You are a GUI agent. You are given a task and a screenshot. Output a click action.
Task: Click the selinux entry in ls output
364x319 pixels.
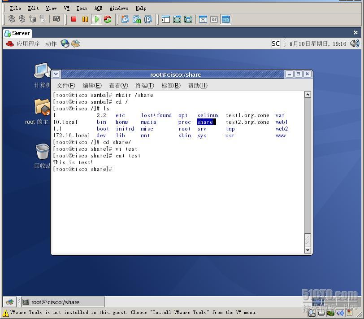coord(208,115)
